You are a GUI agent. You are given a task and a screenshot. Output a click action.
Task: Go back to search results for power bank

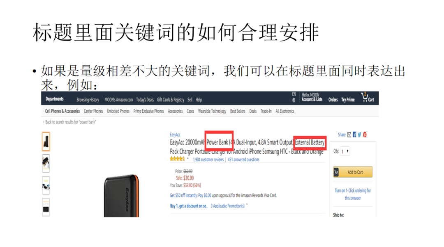69,122
